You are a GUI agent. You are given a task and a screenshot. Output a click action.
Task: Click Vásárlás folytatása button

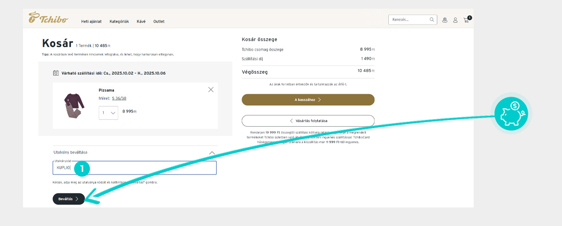tap(308, 121)
